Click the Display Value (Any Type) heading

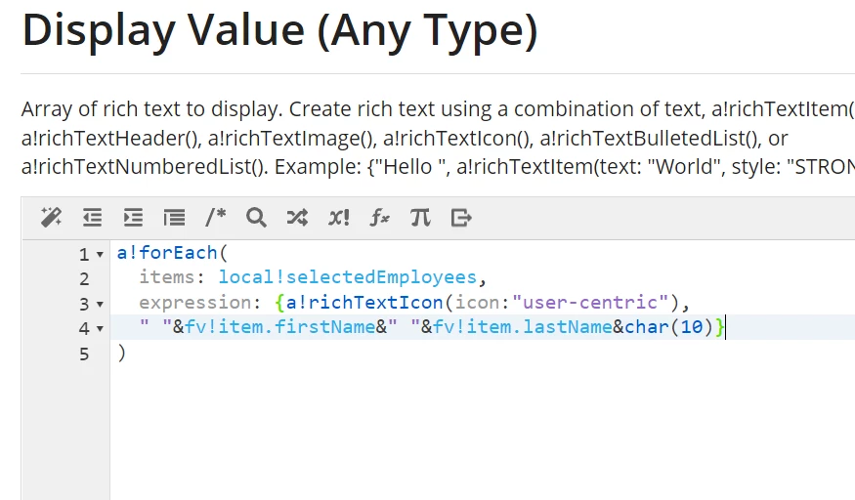click(279, 30)
